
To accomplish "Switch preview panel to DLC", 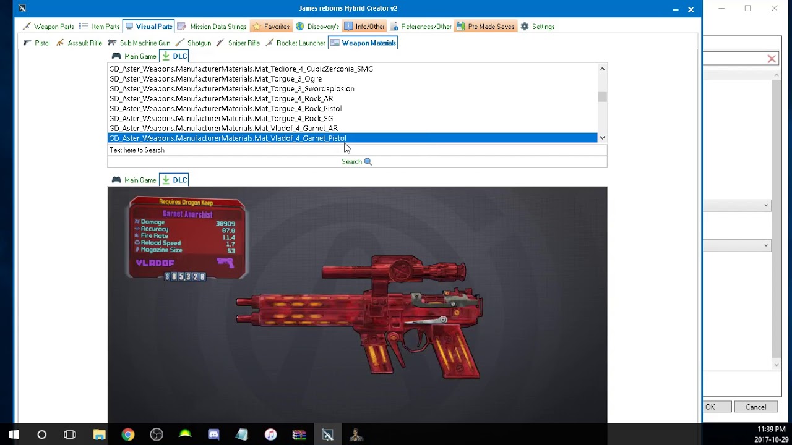I will tap(174, 180).
